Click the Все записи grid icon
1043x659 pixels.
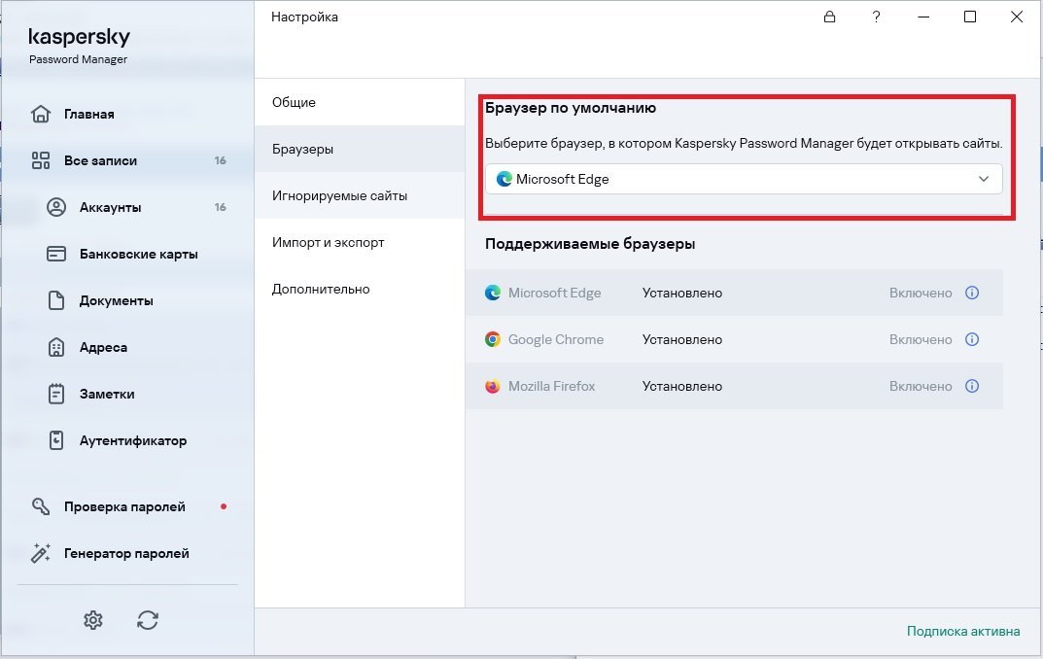tap(41, 160)
